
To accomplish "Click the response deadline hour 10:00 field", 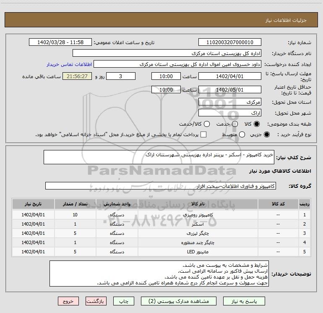I will (x=166, y=76).
